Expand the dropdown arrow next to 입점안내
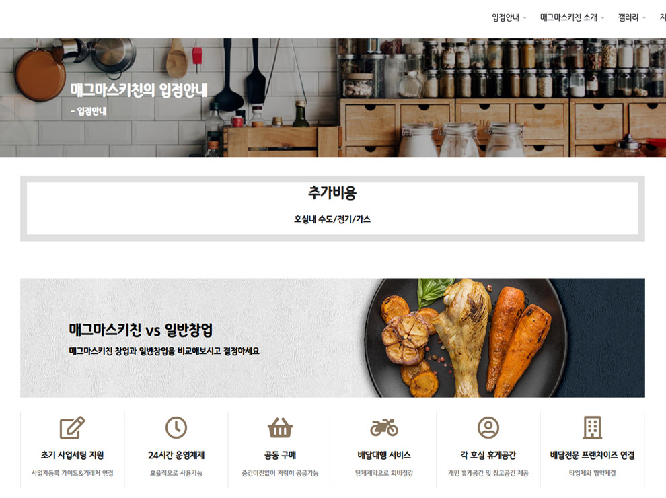The image size is (666, 498). (525, 18)
